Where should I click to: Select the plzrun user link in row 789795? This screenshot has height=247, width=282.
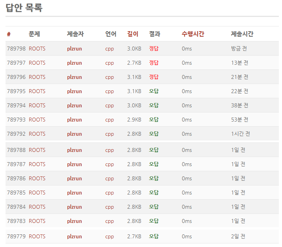tap(74, 91)
